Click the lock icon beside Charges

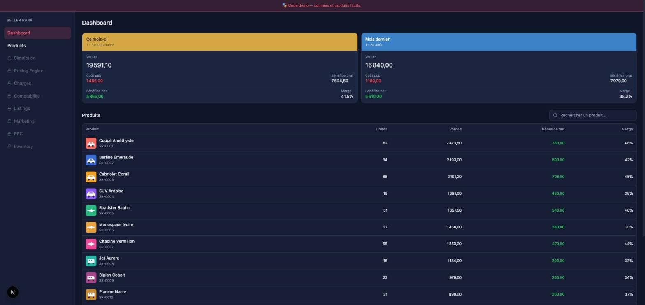tap(9, 83)
